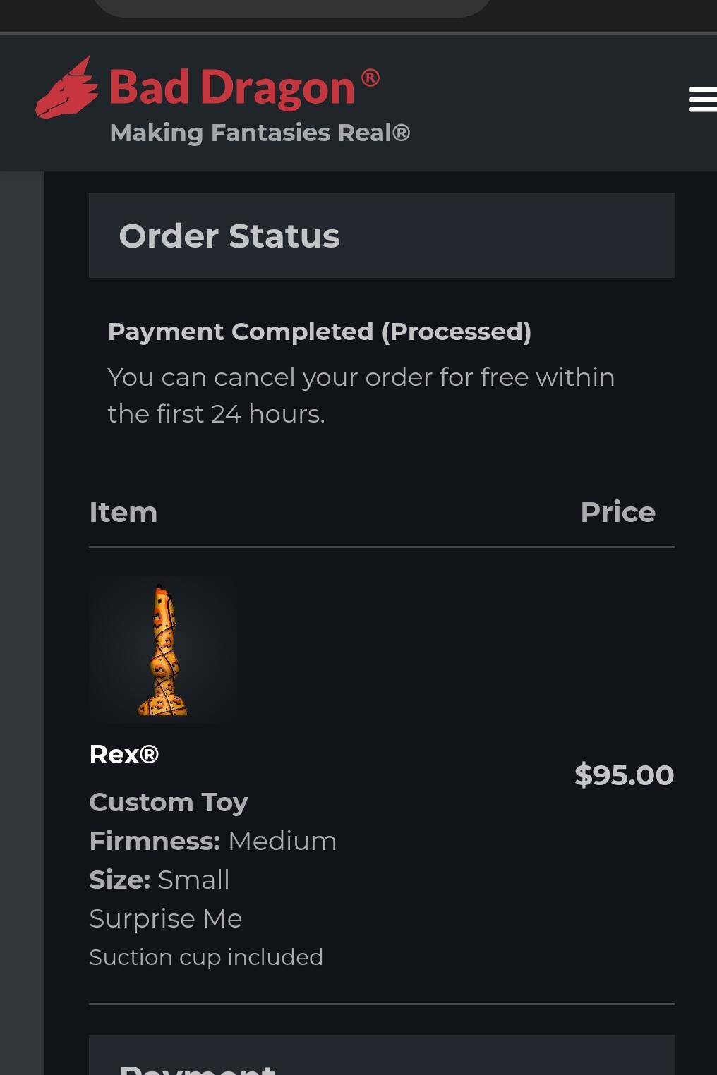
Task: Open the Rex® product page link
Action: tap(123, 754)
